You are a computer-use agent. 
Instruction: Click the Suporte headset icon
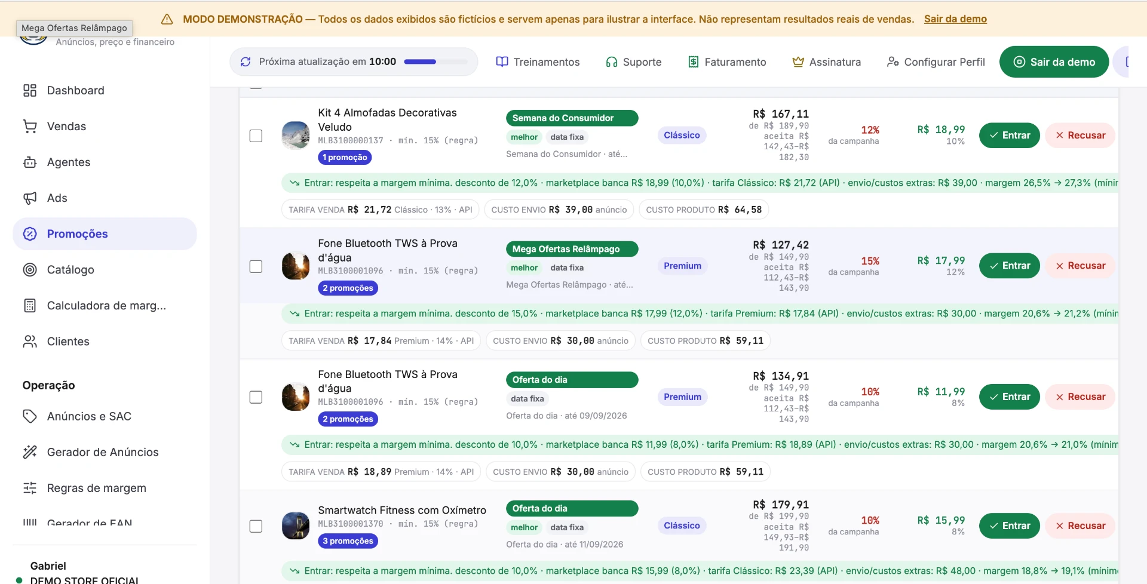click(612, 62)
